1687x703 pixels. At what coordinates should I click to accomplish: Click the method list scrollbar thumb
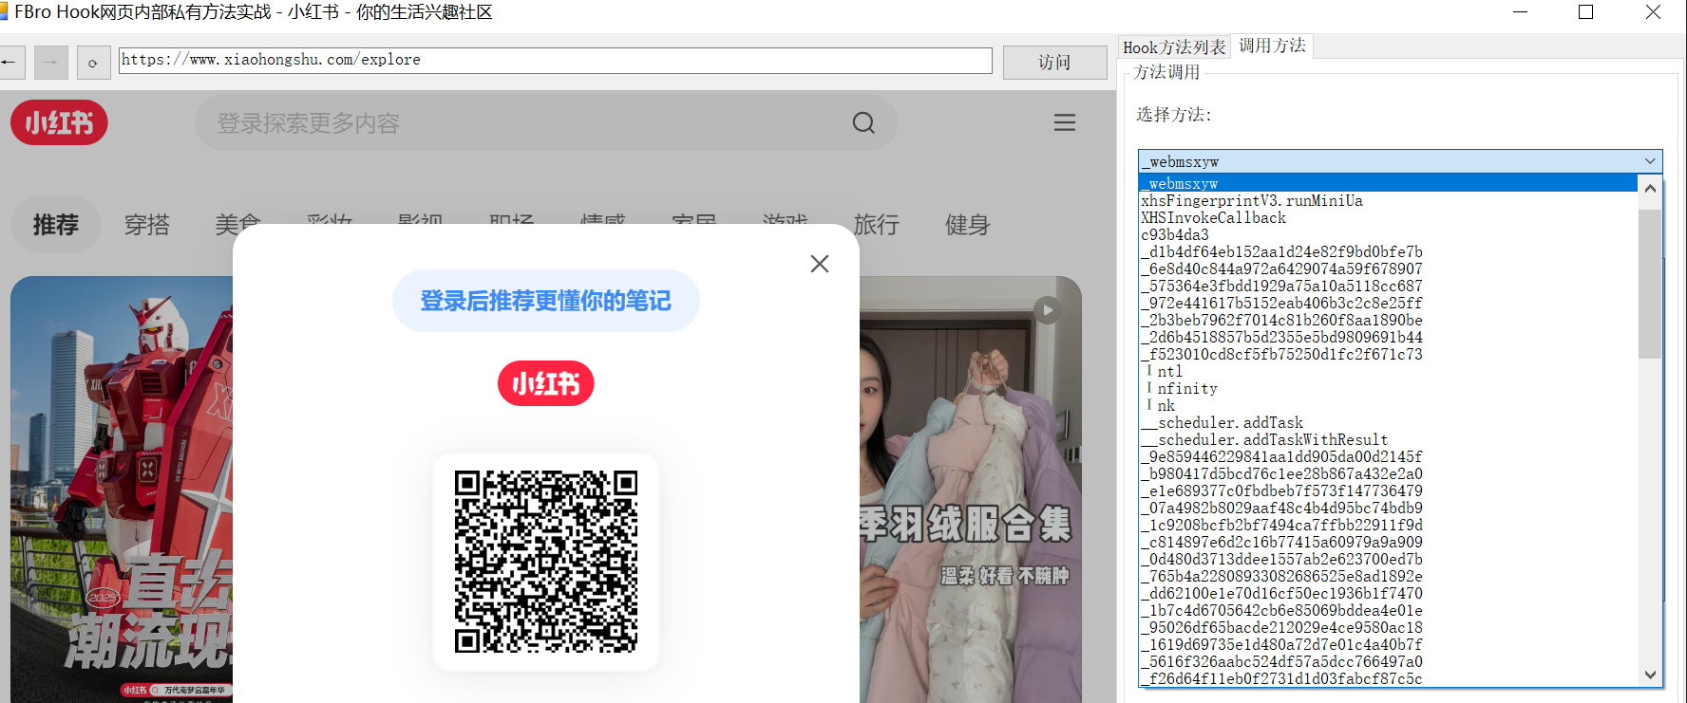(x=1650, y=284)
